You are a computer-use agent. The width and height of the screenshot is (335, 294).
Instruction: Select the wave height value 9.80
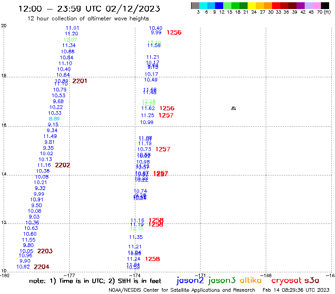(x=29, y=245)
